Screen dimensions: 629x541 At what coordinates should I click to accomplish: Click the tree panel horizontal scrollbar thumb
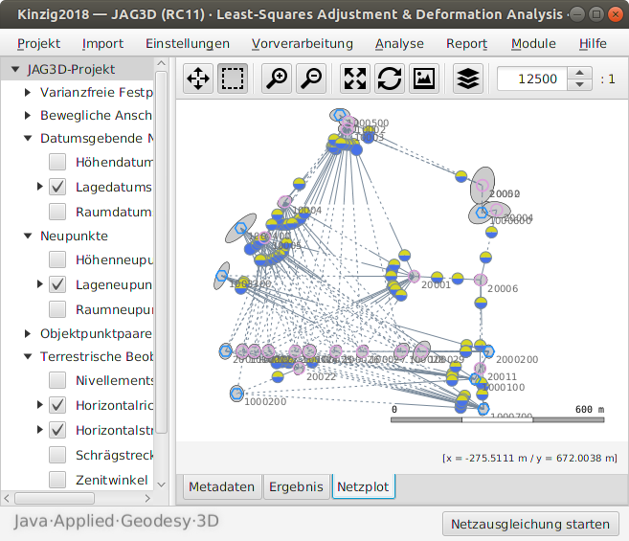[x=55, y=498]
